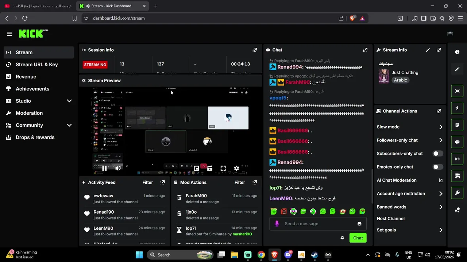Pop out the Session Info panel

[255, 50]
